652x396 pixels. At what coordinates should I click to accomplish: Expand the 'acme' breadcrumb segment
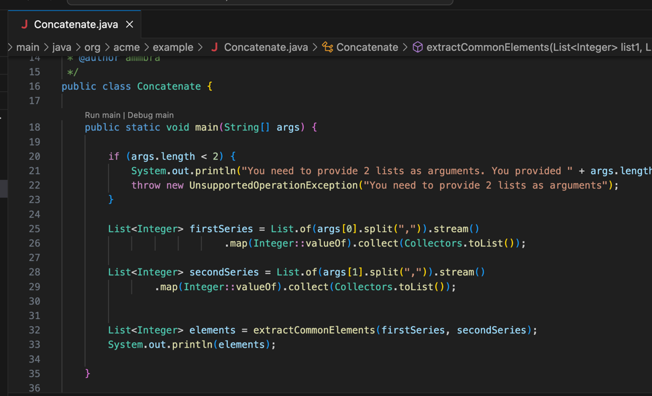126,47
